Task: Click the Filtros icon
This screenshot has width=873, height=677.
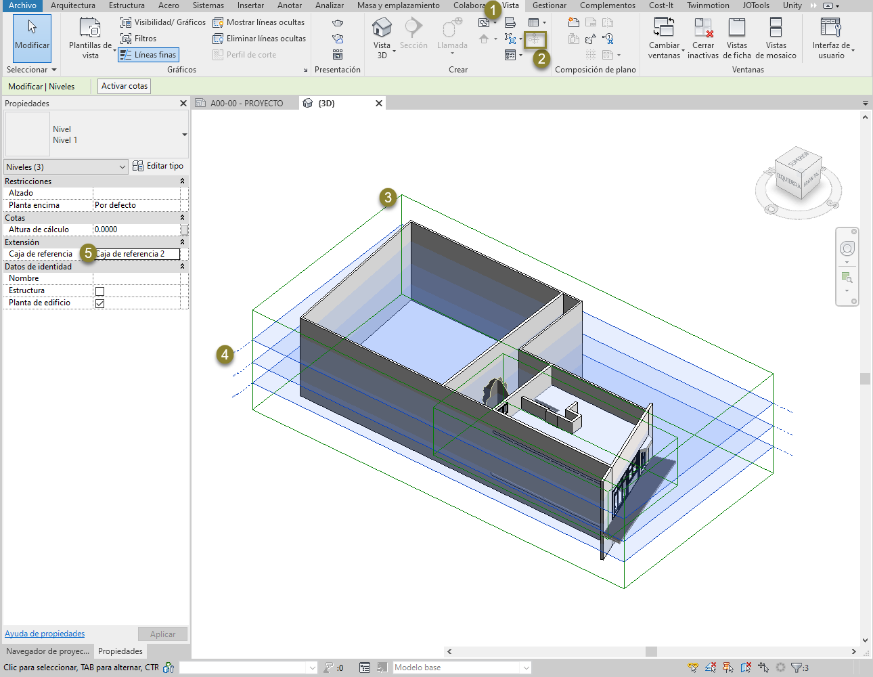Action: (x=126, y=39)
